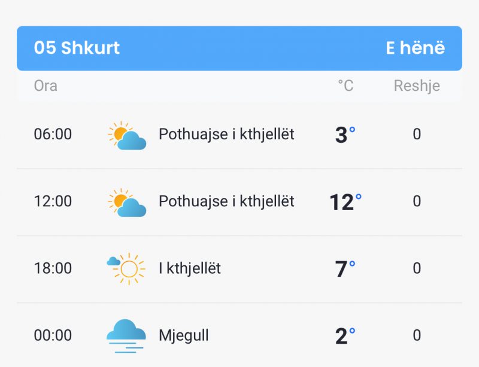Click the Reshje column header

coord(417,85)
